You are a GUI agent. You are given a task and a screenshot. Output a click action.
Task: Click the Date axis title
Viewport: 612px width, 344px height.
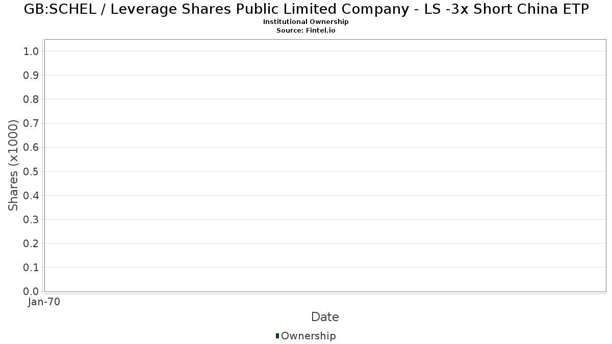[325, 317]
